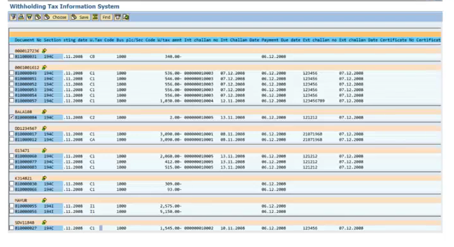454x247 pixels.
Task: Click the Bus plc/Sec Code column header
Action: point(136,40)
